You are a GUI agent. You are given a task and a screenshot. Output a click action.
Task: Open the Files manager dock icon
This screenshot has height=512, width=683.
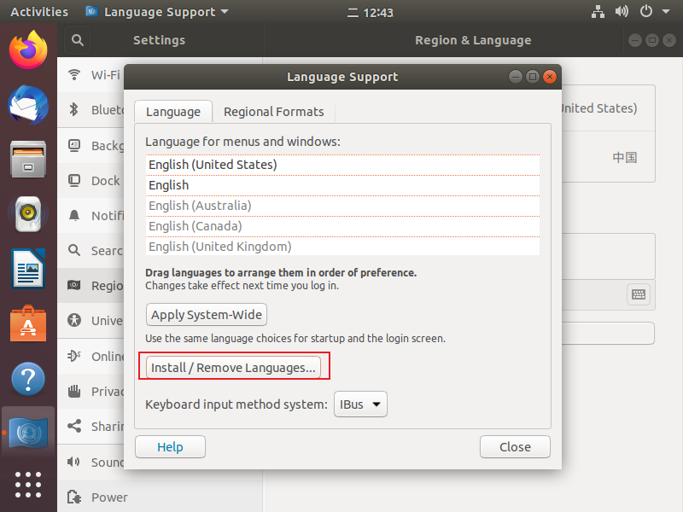coord(28,160)
